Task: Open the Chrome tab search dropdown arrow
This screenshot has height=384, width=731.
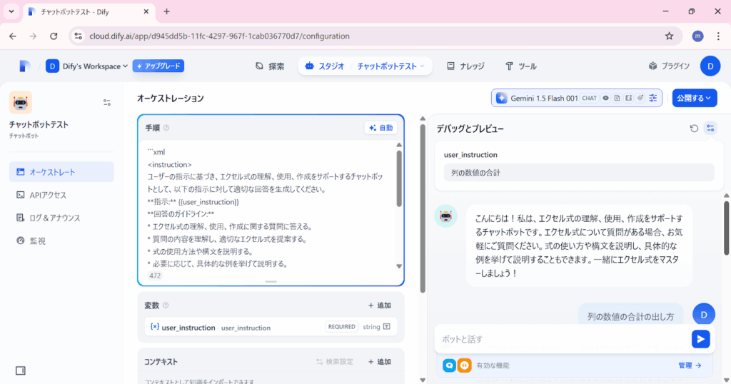Action: [x=11, y=11]
